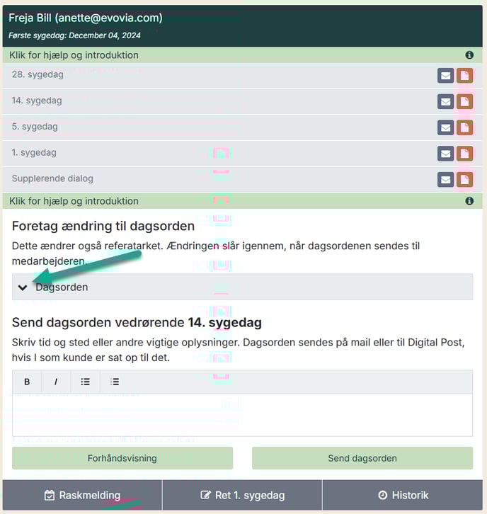Screen dimensions: 487x514
Task: Insert a numbered list in editor
Action: point(115,382)
